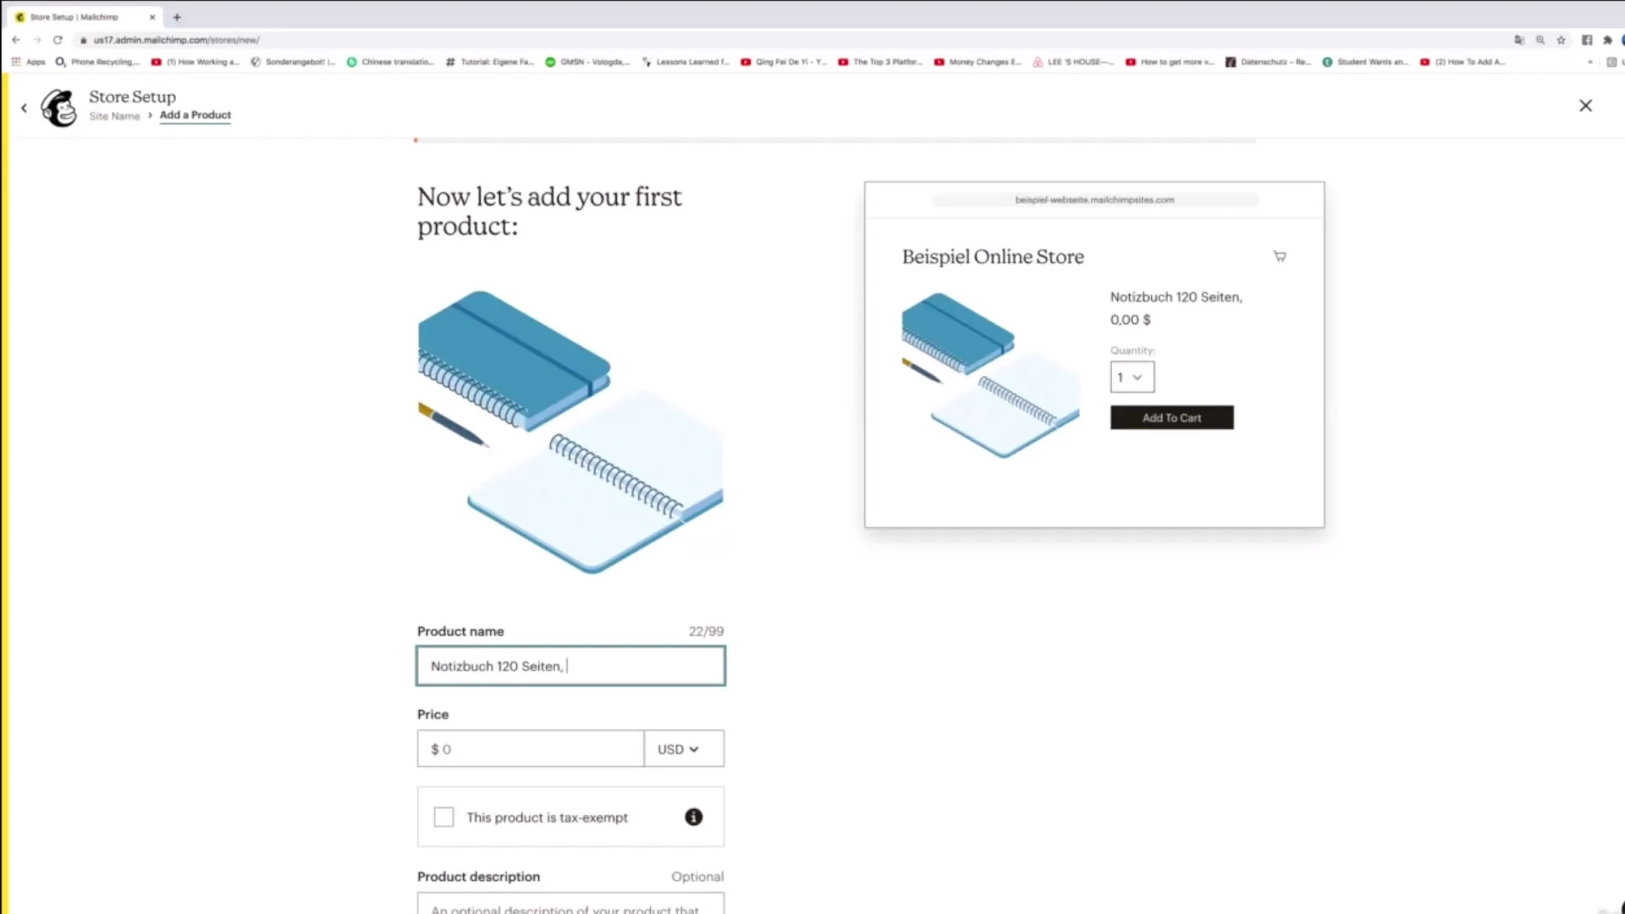The image size is (1625, 914).
Task: Click the 22/99 character counter
Action: tap(706, 631)
